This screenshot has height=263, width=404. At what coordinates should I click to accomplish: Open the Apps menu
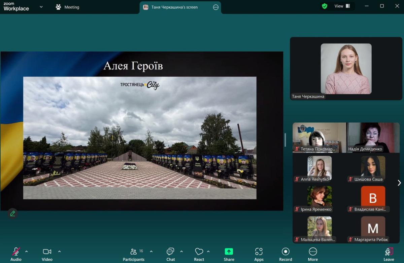click(x=259, y=254)
